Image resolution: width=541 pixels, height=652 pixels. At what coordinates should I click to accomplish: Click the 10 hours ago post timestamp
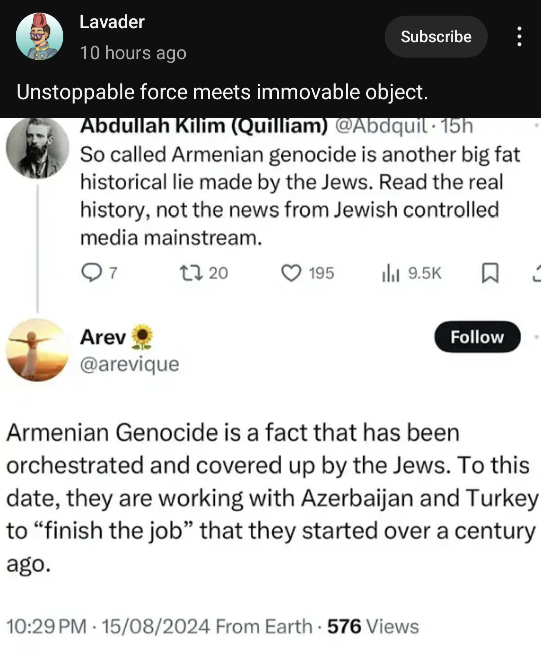click(x=133, y=53)
